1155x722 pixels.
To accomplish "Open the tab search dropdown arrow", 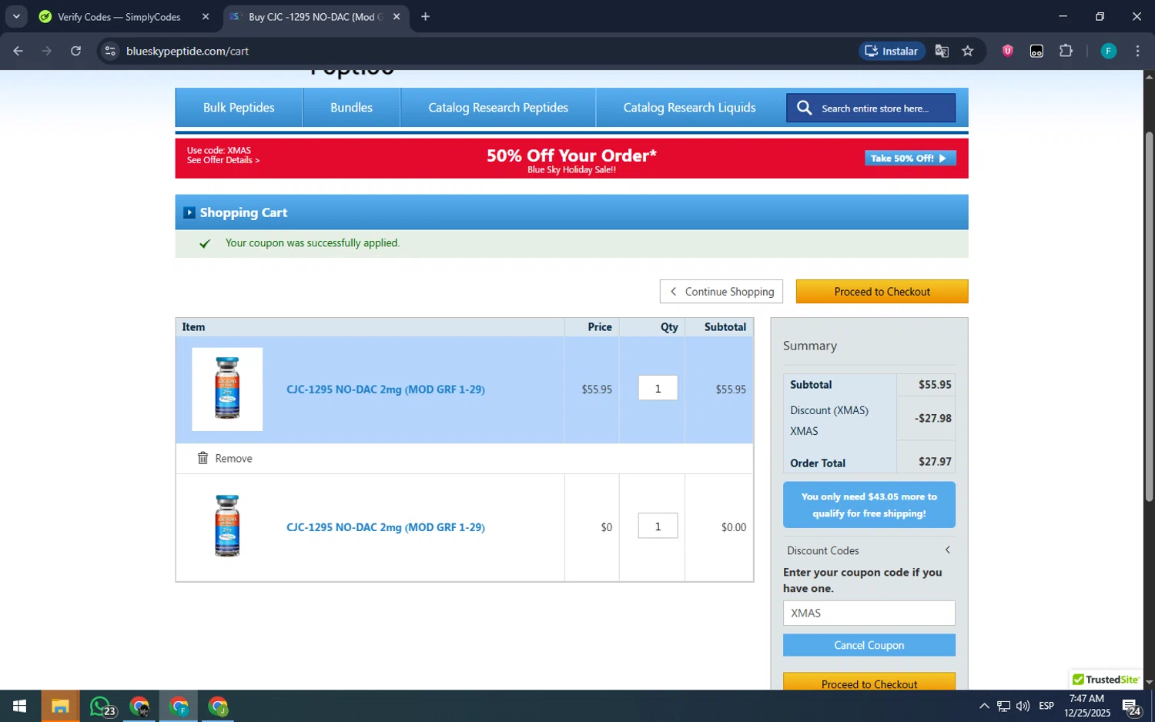I will tap(16, 16).
